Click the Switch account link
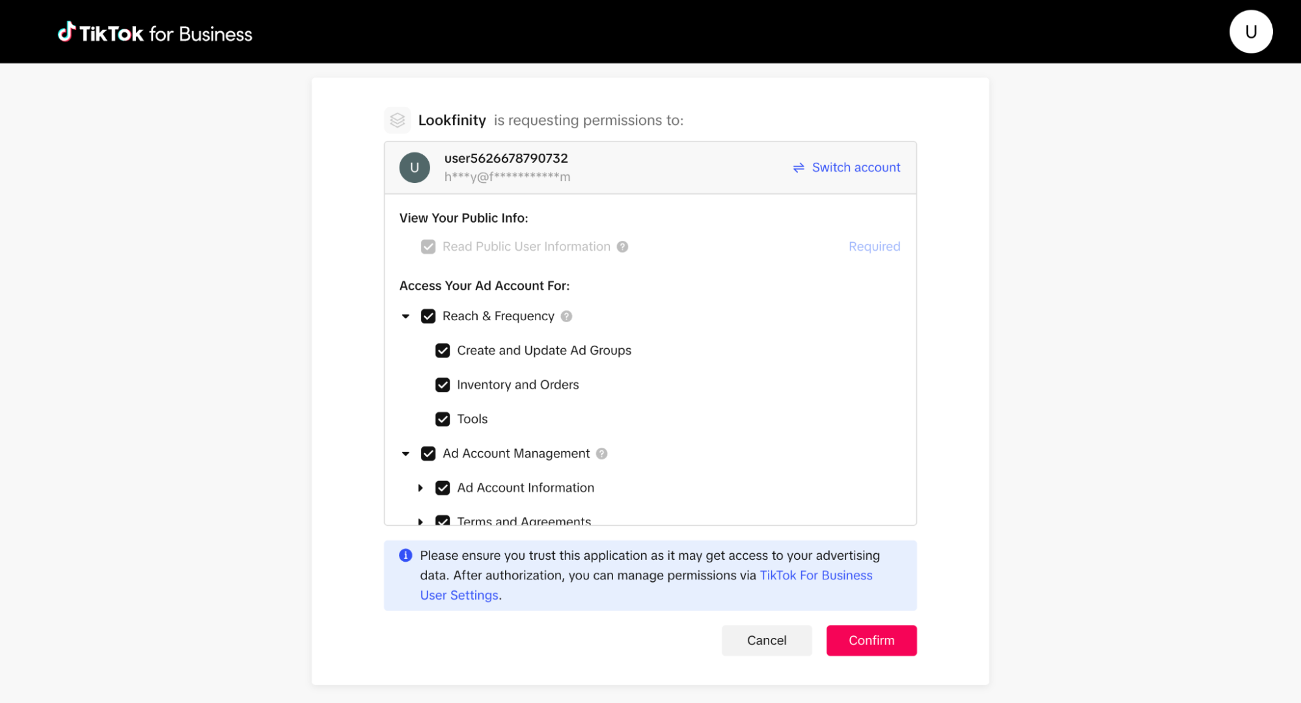Image resolution: width=1301 pixels, height=703 pixels. pyautogui.click(x=847, y=168)
